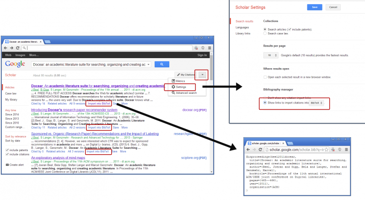Toggle the include patents checkbox in sidebar
Image resolution: width=365 pixels, height=200 pixels.
[7, 150]
